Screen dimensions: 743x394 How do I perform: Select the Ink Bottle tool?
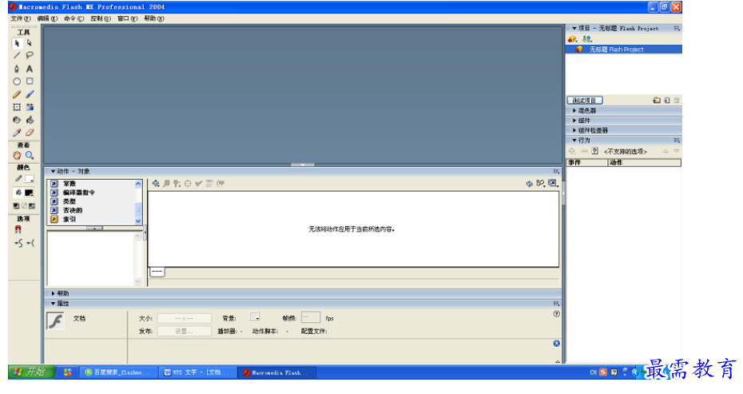pos(17,120)
